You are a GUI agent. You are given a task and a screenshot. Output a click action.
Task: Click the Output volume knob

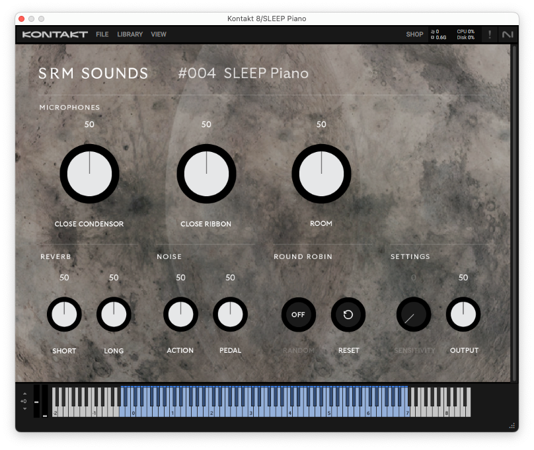coord(463,314)
